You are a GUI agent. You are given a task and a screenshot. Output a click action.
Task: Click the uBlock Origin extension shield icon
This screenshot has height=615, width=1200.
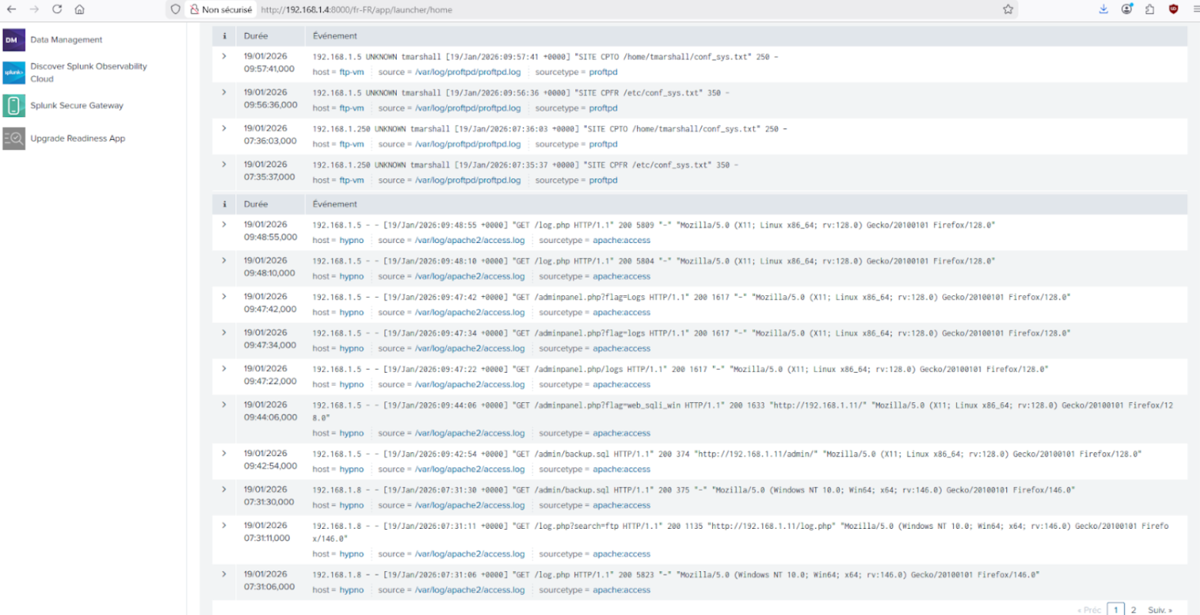click(1172, 10)
